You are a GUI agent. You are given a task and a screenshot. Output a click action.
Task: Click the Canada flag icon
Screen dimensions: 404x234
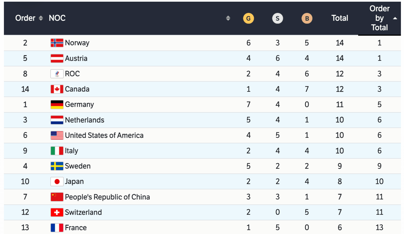57,89
